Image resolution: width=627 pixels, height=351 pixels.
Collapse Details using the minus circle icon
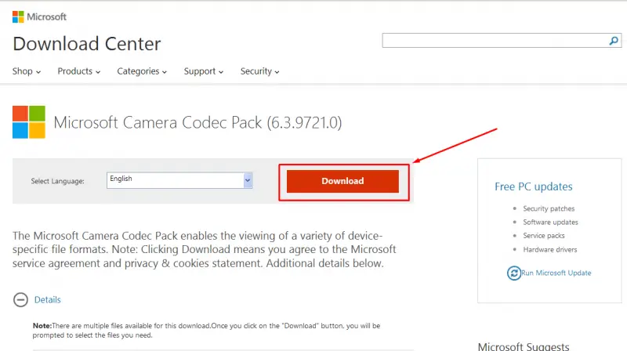tap(21, 299)
